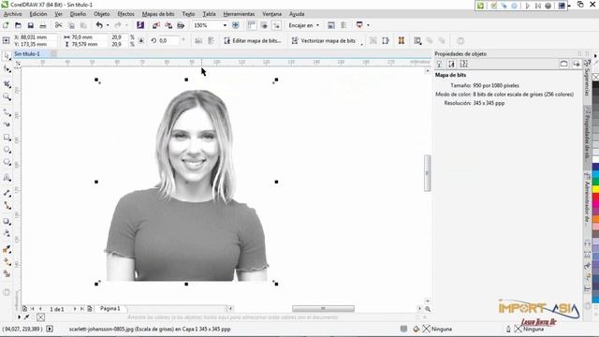
Task: Click the horizontal scrollbar thumb
Action: 323,308
